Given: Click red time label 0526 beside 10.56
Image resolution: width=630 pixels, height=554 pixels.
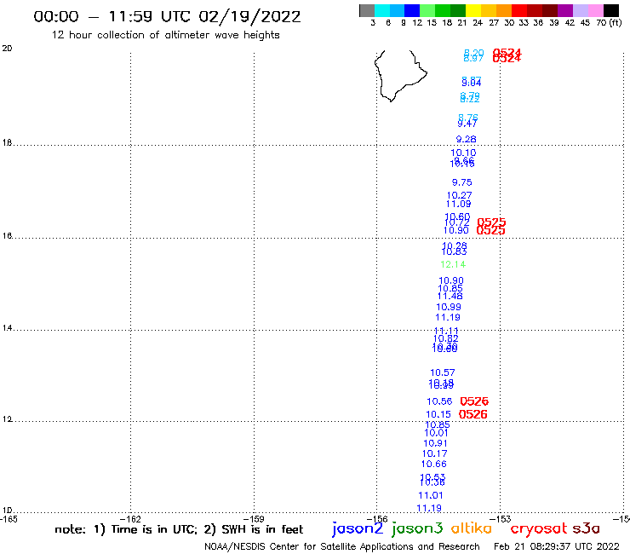Looking at the screenshot, I should (474, 401).
